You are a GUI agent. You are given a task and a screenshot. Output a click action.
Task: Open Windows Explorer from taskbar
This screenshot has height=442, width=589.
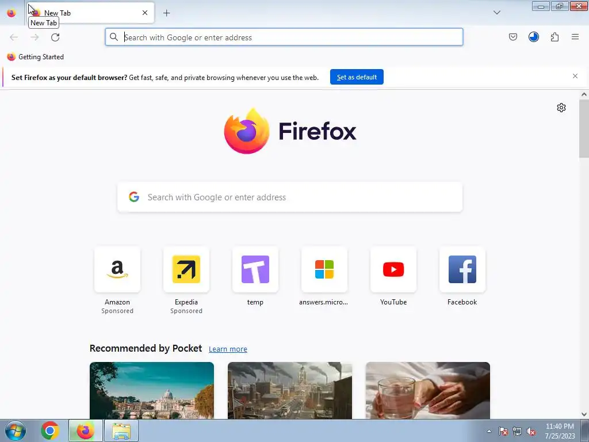(121, 430)
